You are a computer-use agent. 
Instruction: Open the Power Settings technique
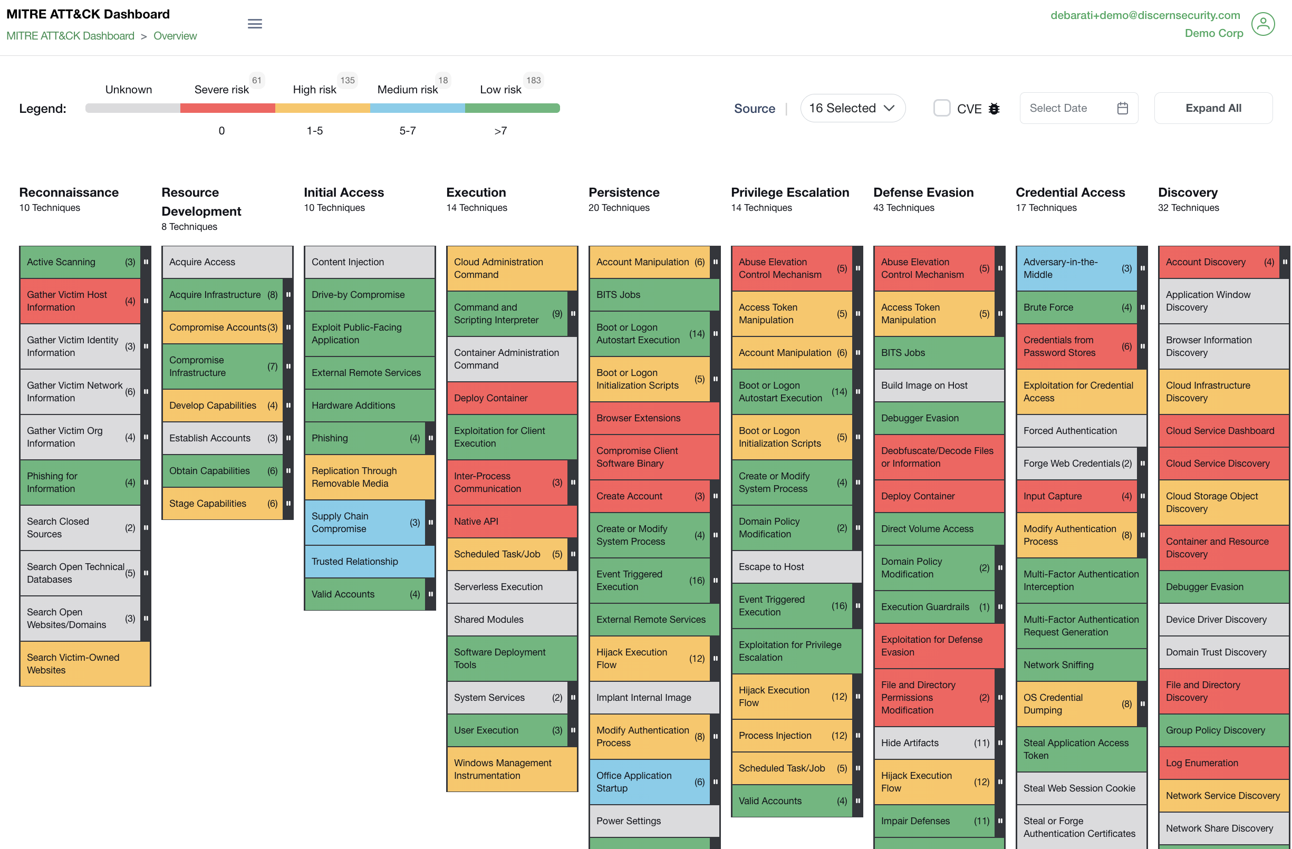point(654,822)
